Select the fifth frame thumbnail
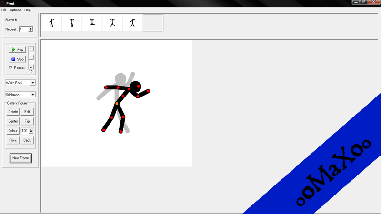381x214 pixels. 132,23
